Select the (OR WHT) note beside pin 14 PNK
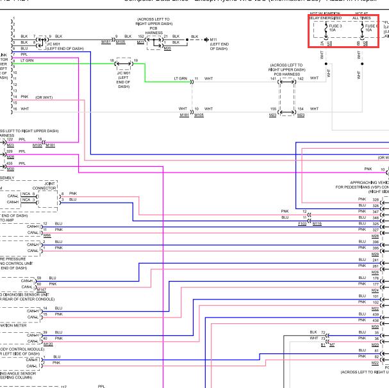 tap(44, 97)
